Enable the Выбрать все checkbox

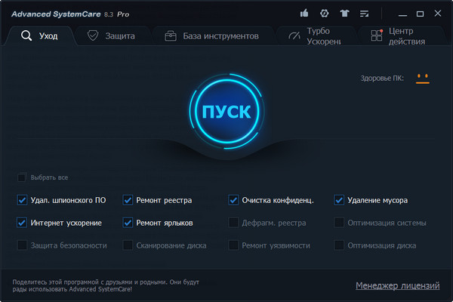coord(21,178)
